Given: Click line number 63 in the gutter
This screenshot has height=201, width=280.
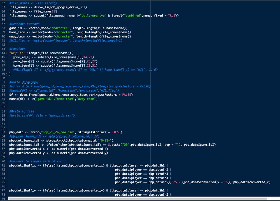Looking at the screenshot, I should 3,132.
